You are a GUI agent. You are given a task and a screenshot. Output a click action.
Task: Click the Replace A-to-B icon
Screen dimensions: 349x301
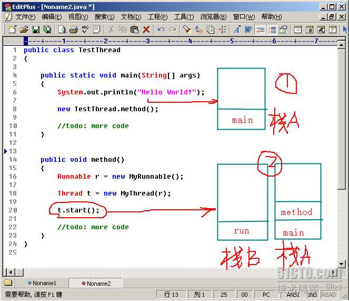click(199, 30)
